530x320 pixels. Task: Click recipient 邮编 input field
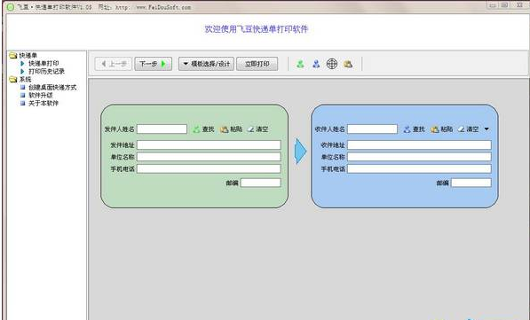[x=471, y=183]
